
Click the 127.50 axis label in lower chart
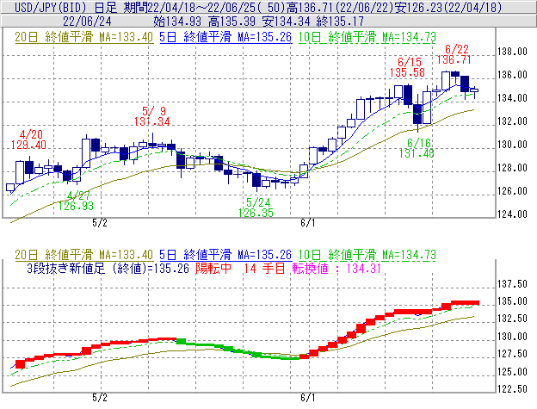coord(512,354)
